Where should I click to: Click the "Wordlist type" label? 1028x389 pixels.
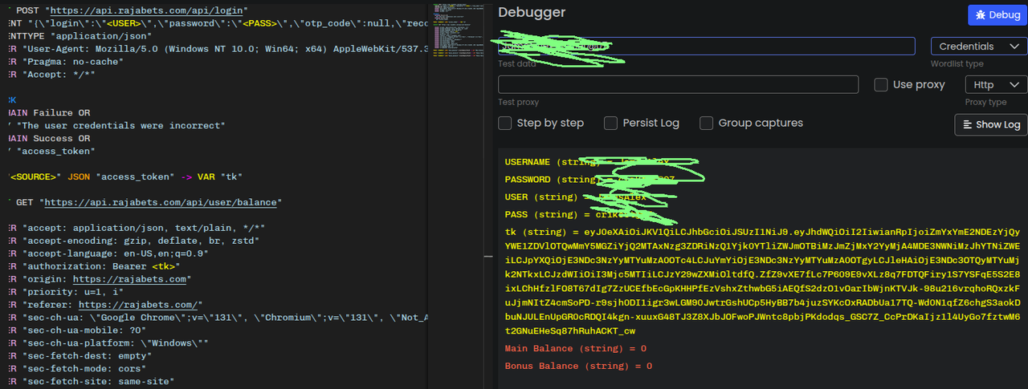coord(957,64)
